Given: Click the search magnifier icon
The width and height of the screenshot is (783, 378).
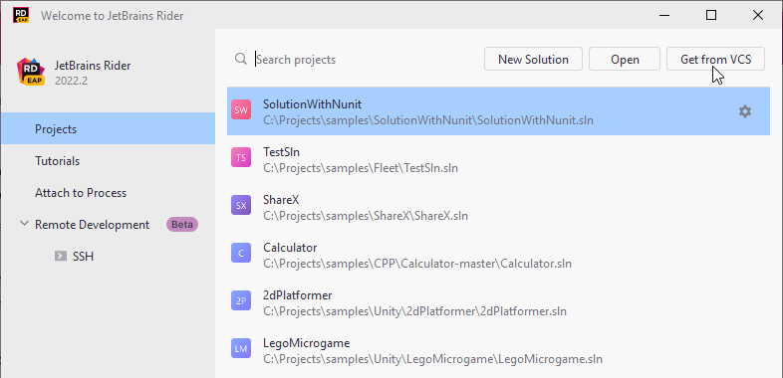Looking at the screenshot, I should tap(241, 59).
